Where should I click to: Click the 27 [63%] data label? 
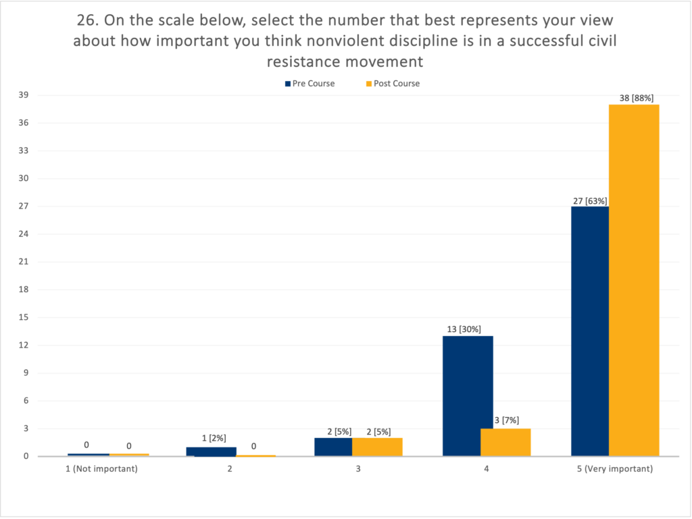tap(590, 201)
